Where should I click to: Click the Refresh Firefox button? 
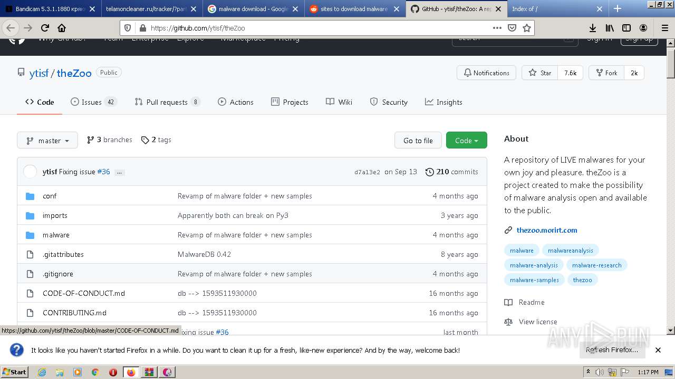pos(612,350)
